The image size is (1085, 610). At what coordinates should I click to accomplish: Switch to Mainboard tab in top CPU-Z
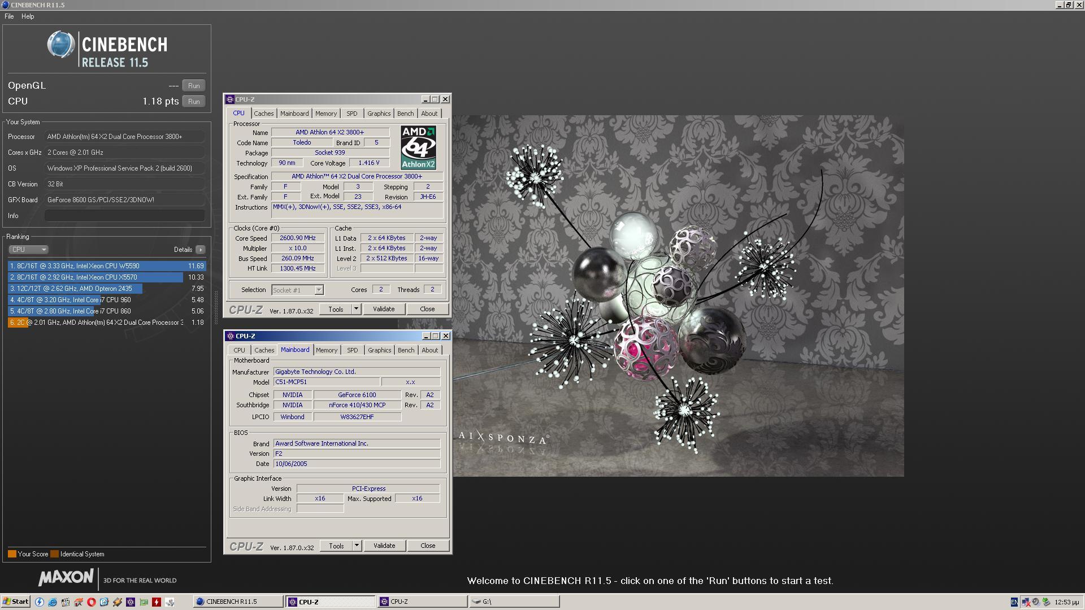coord(294,114)
